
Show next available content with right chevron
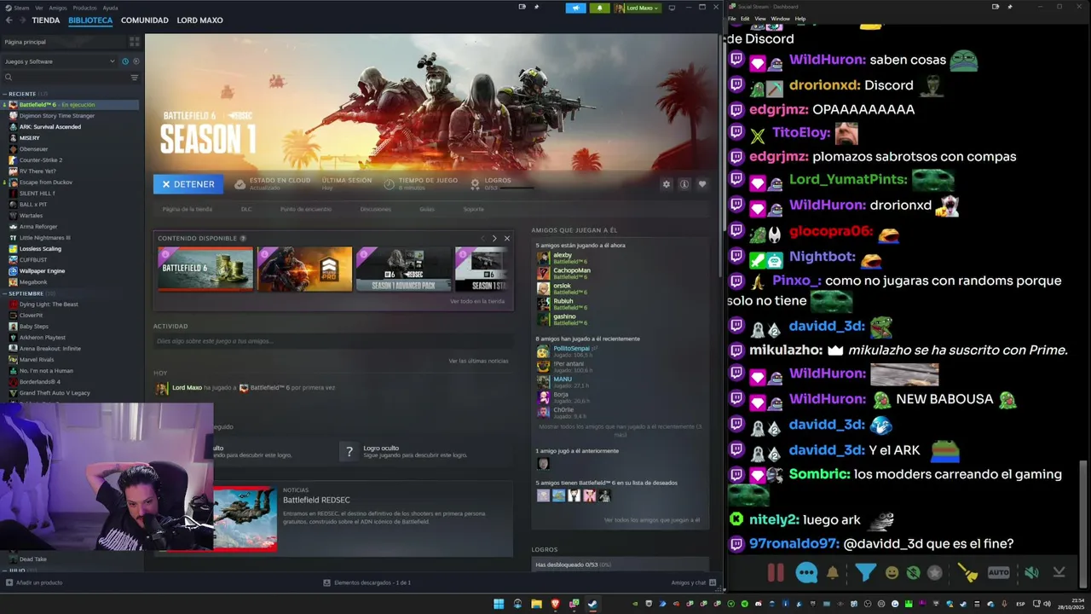click(x=494, y=239)
